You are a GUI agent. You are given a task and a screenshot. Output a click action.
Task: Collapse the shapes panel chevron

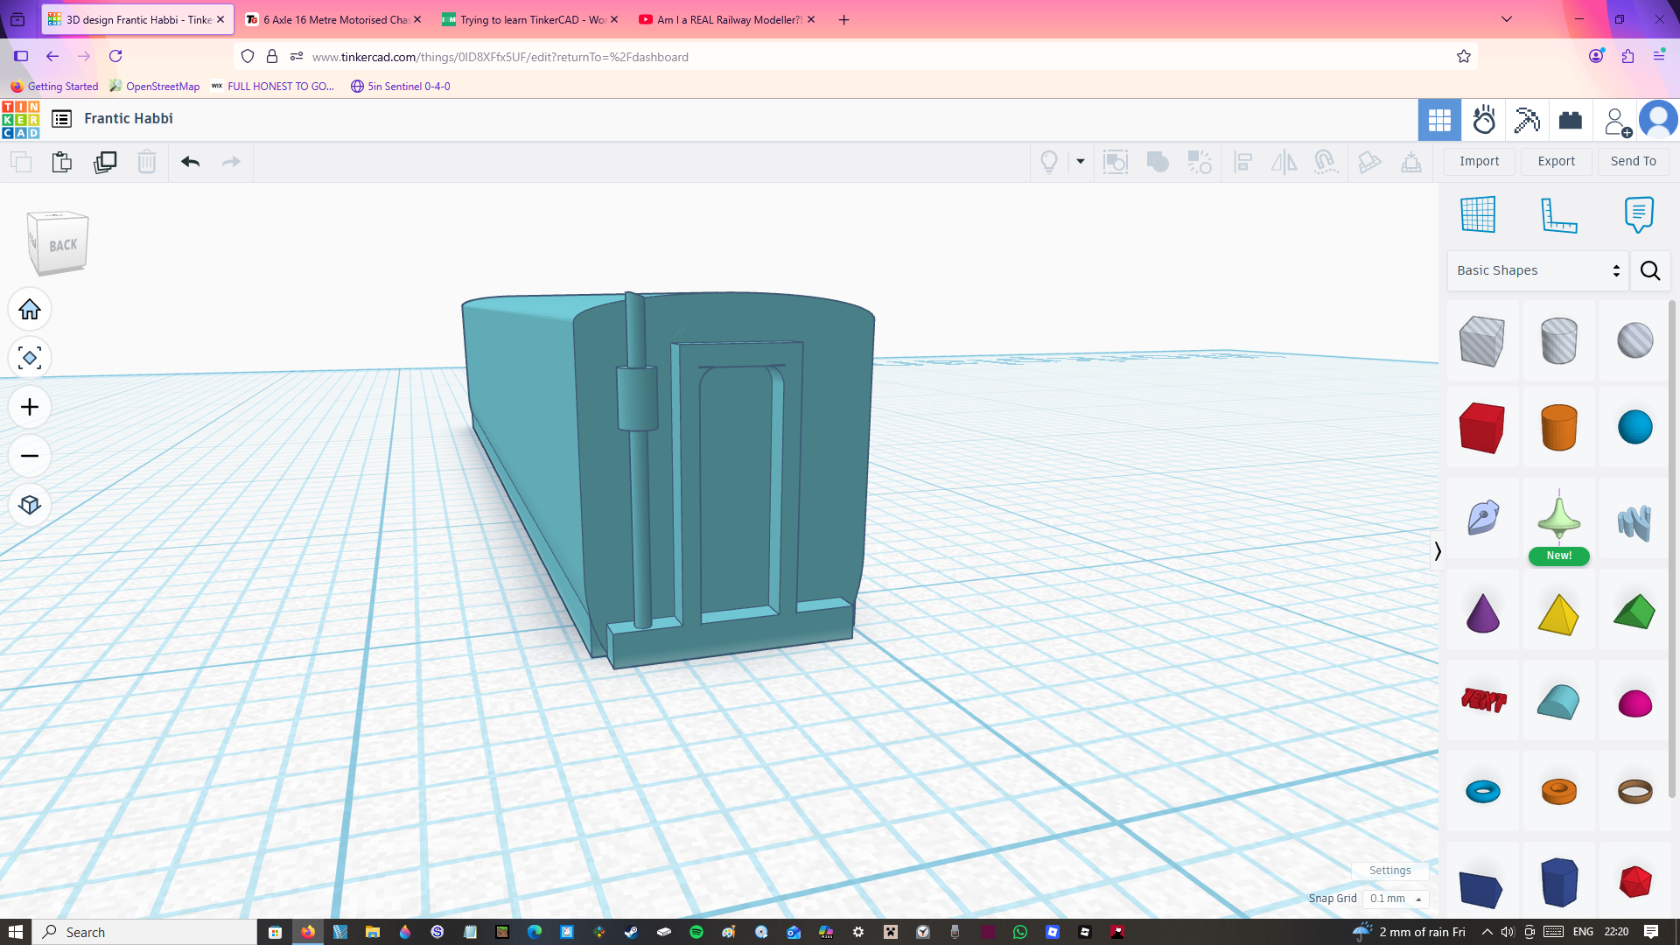[x=1437, y=551]
